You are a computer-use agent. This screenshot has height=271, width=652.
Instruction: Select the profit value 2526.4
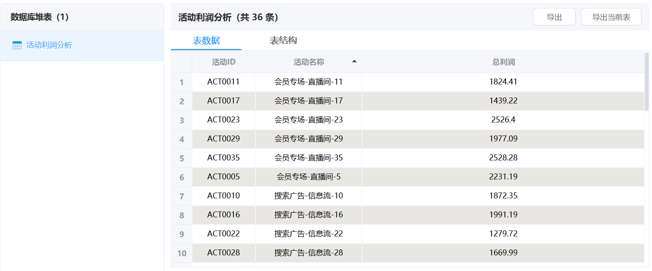pos(503,120)
